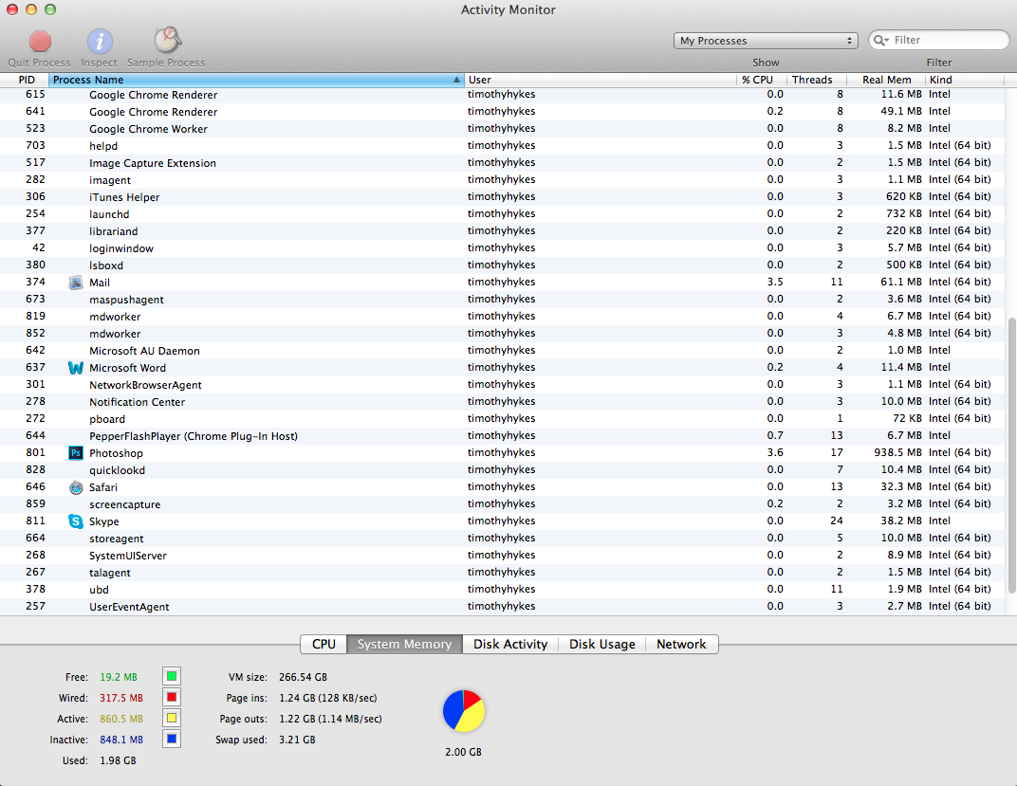Switch to the Disk Activity tab
The width and height of the screenshot is (1017, 786).
tap(510, 644)
